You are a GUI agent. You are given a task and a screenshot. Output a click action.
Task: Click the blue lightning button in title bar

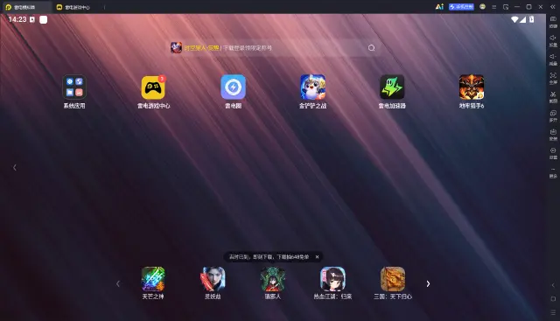pos(461,7)
